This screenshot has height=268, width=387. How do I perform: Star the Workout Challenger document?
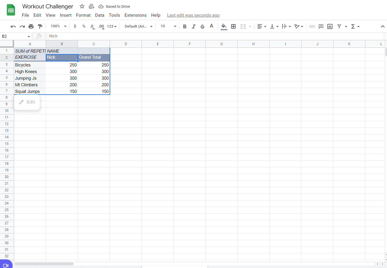[x=82, y=6]
